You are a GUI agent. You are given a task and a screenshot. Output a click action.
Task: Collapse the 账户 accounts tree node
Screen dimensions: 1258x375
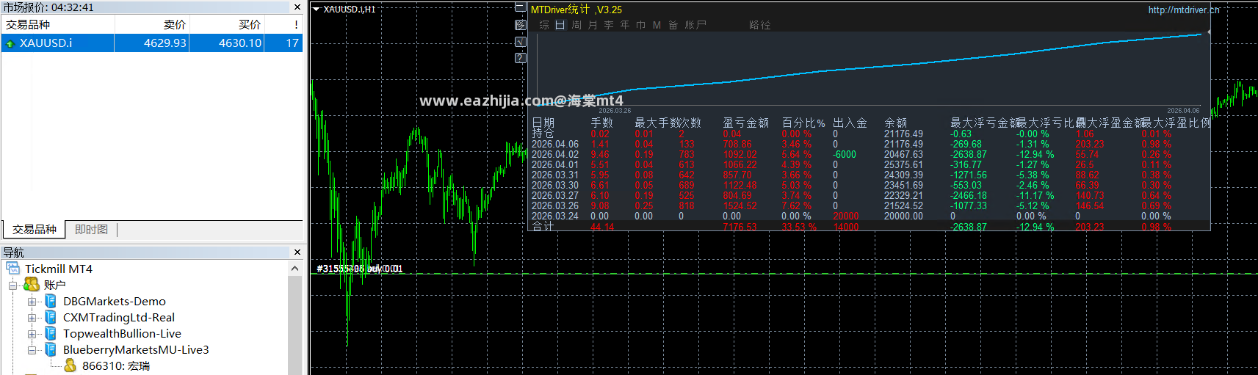tap(12, 285)
